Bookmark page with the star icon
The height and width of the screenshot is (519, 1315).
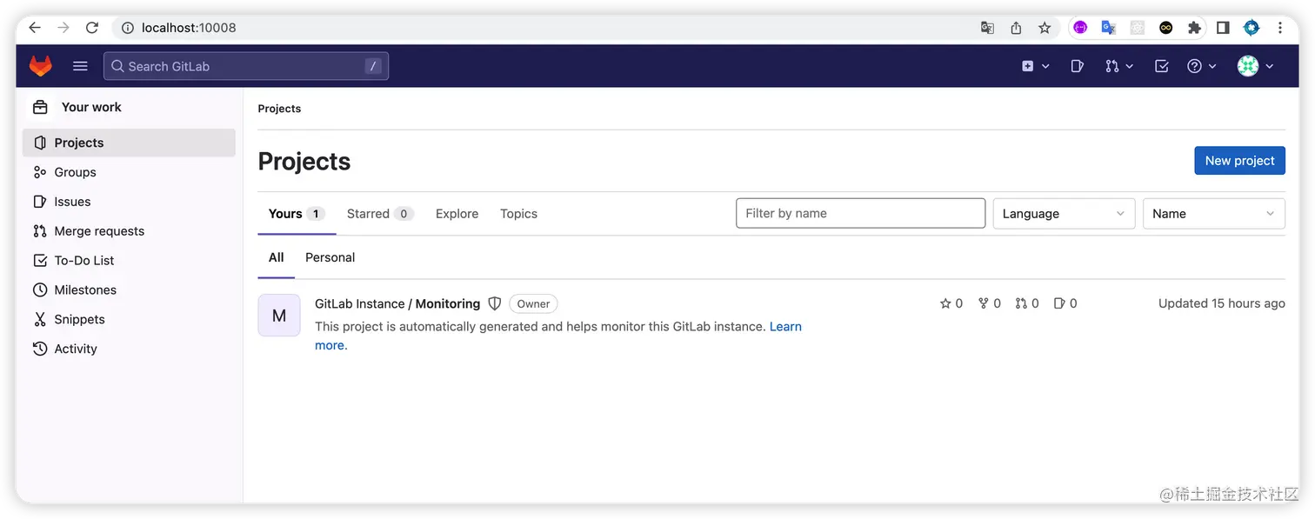point(1045,28)
